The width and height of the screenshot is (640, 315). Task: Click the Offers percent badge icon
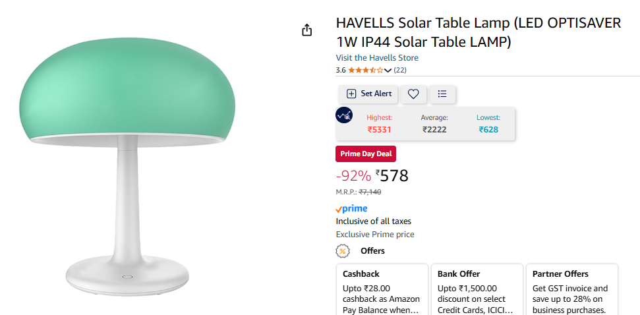click(343, 251)
